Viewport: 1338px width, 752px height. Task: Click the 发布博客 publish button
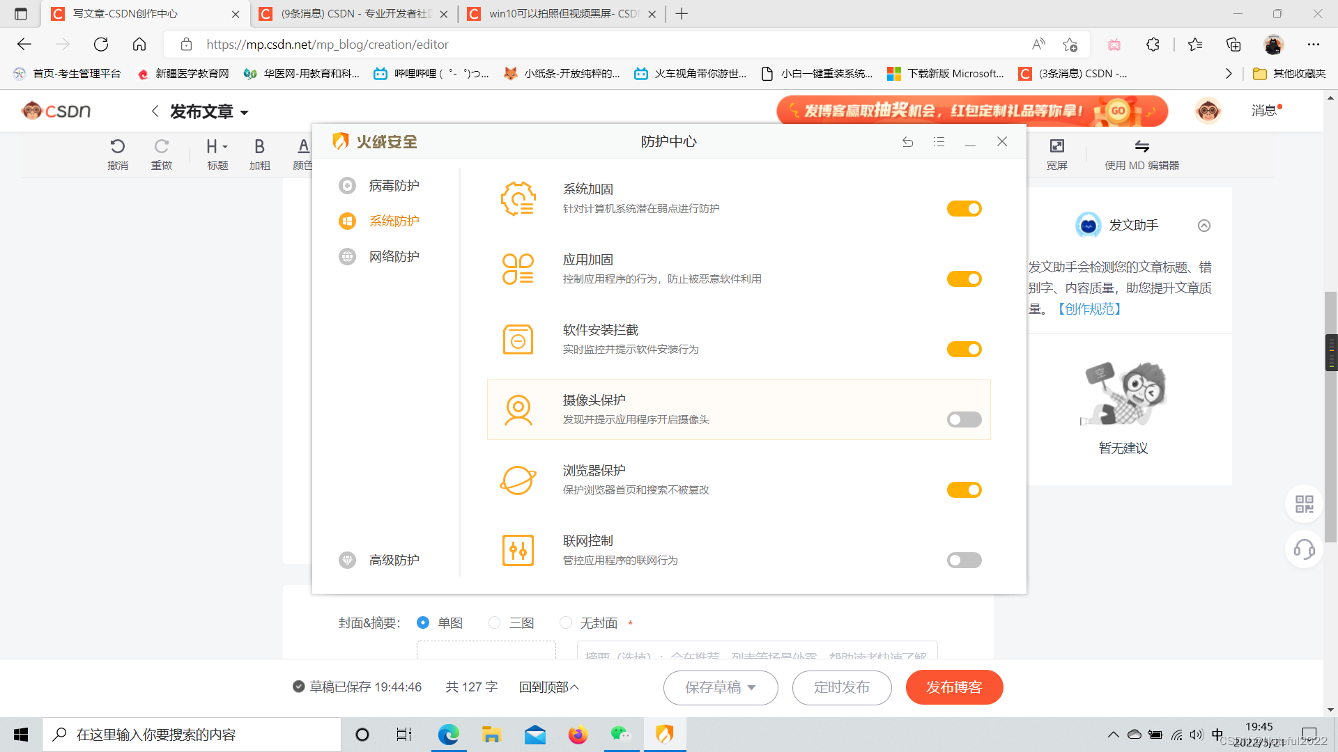(x=954, y=687)
